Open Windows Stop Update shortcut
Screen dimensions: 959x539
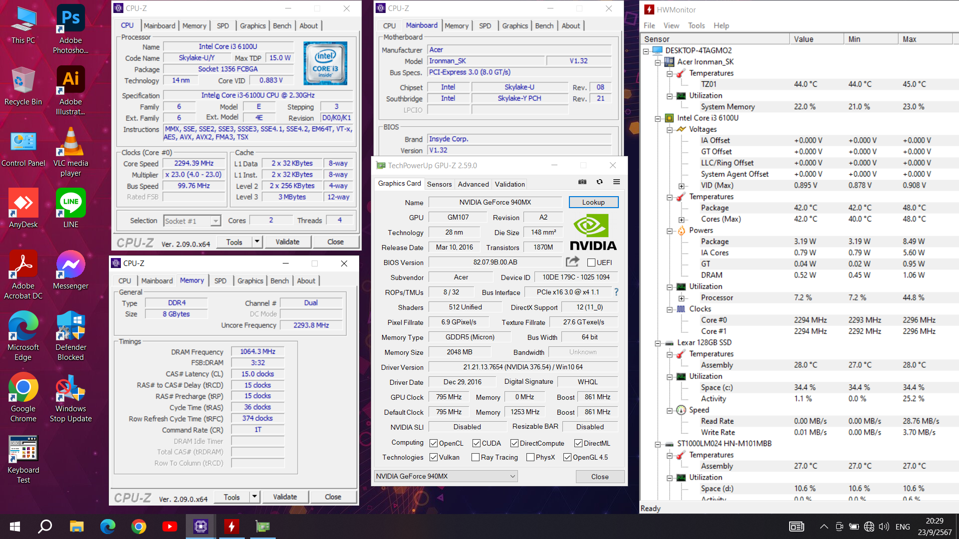click(x=70, y=398)
